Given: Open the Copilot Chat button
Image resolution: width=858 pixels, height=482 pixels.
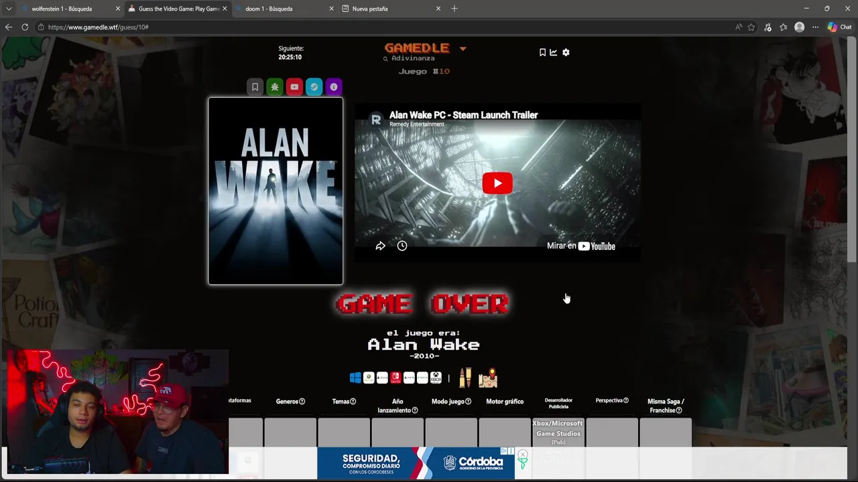Looking at the screenshot, I should (x=839, y=27).
